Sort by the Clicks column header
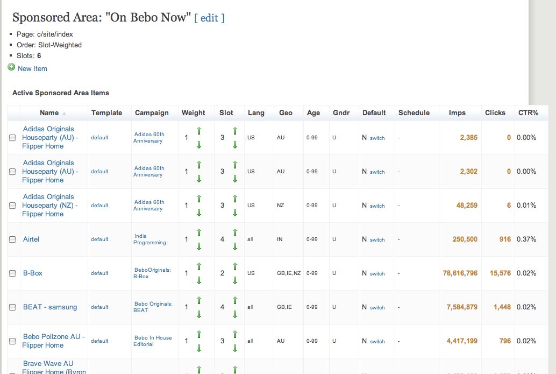 coord(495,113)
